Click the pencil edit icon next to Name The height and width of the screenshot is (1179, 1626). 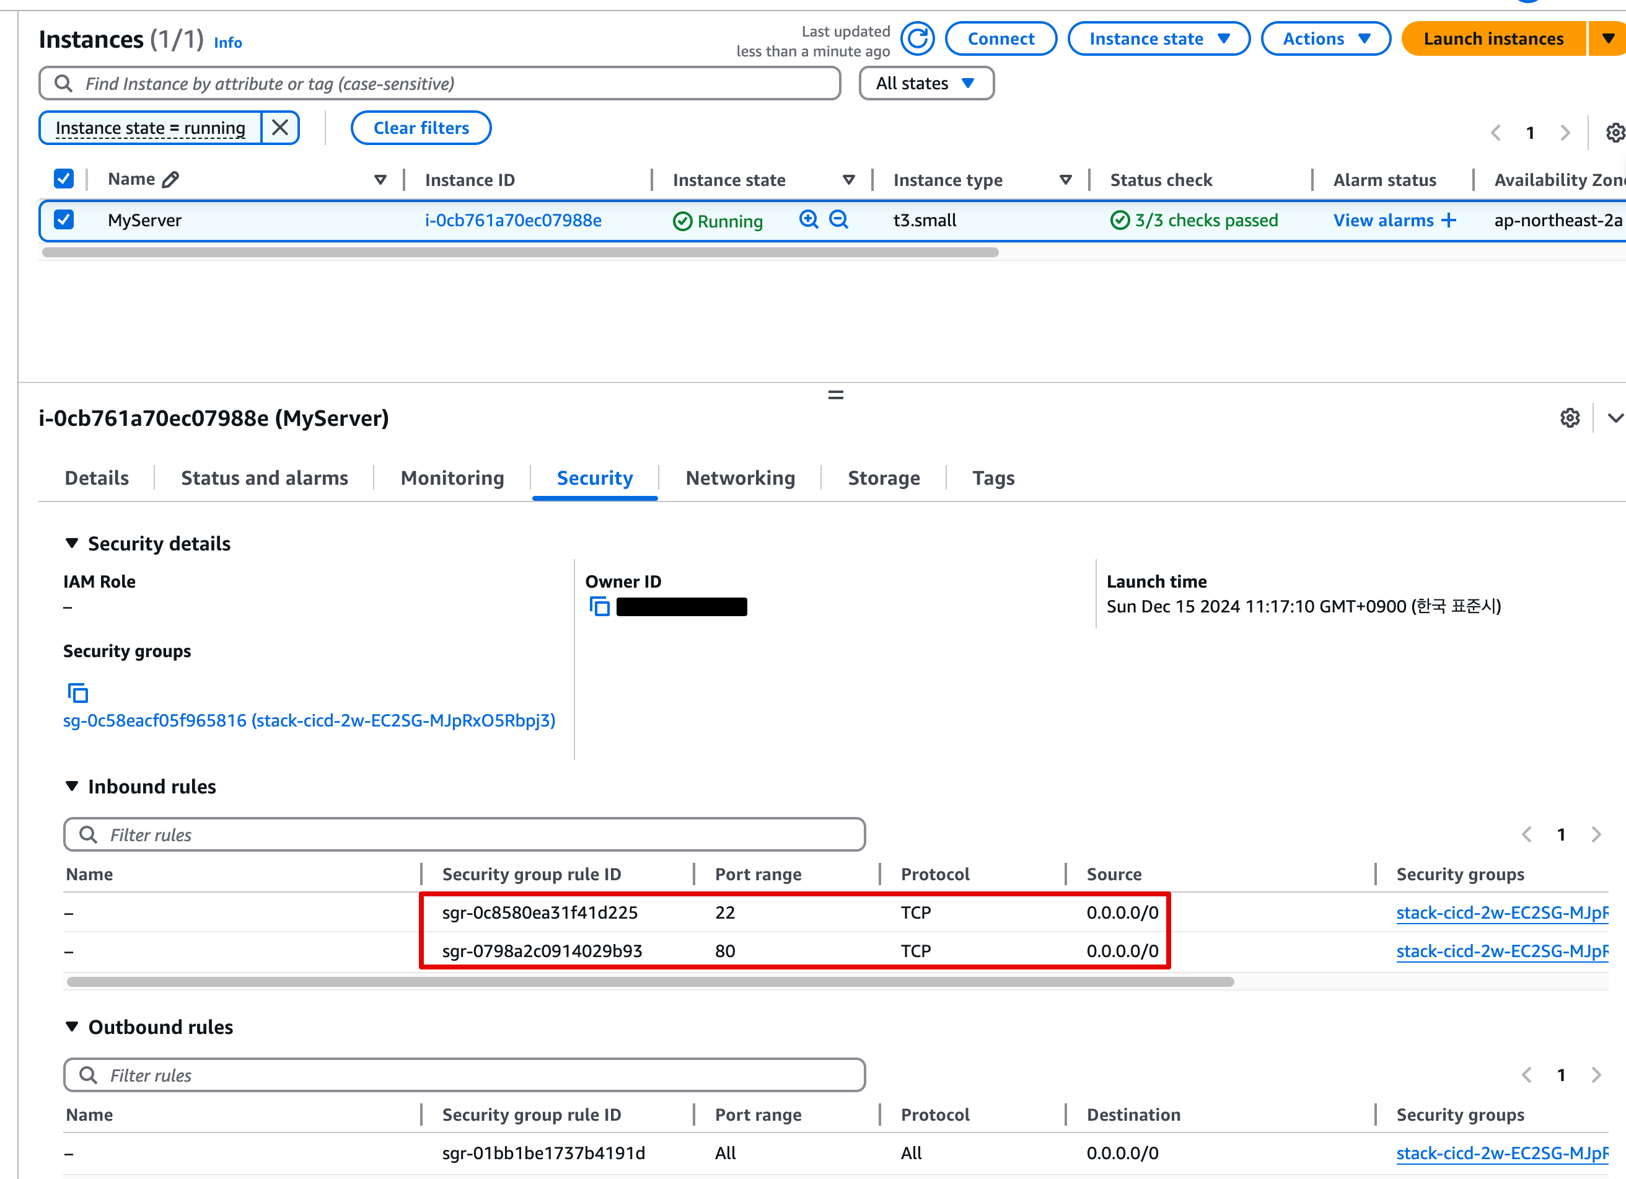click(x=170, y=179)
